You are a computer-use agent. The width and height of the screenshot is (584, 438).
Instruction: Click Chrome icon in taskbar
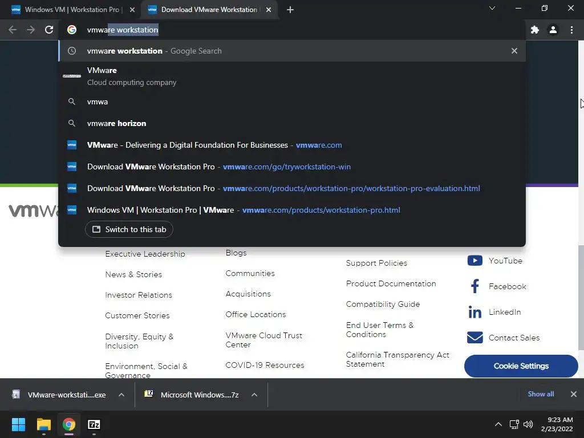pos(69,424)
